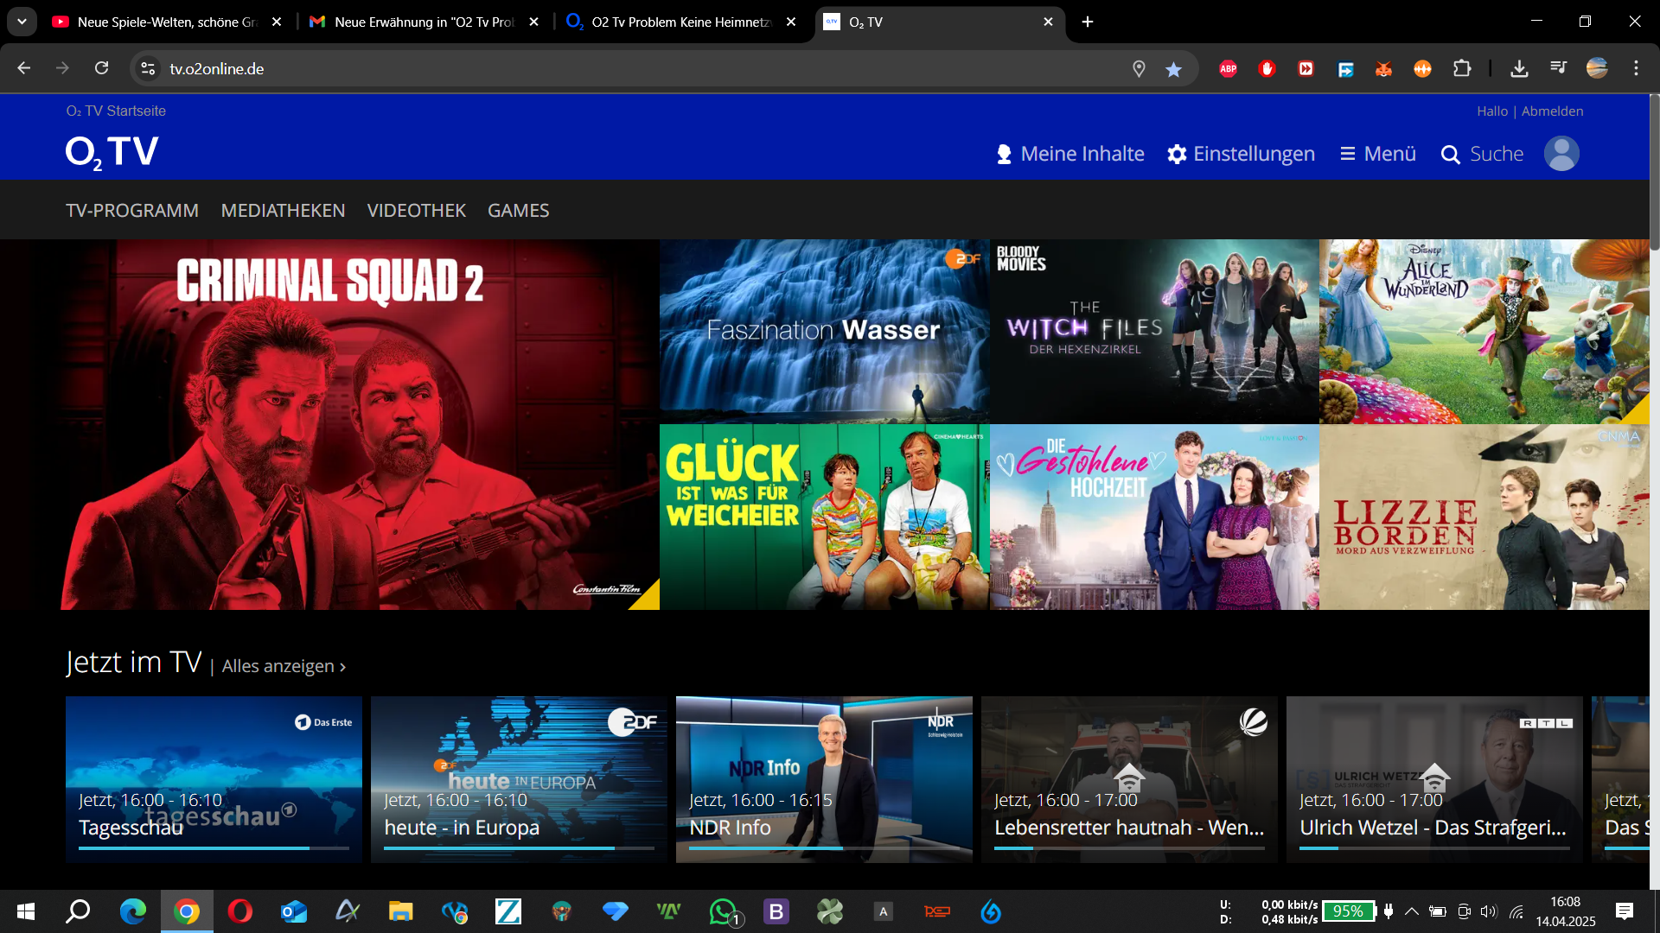This screenshot has height=933, width=1660.
Task: Click the heute - in Europa progress bar
Action: point(519,848)
